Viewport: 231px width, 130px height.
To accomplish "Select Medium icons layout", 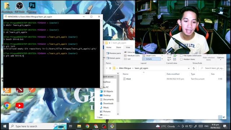I will tap(132, 56).
